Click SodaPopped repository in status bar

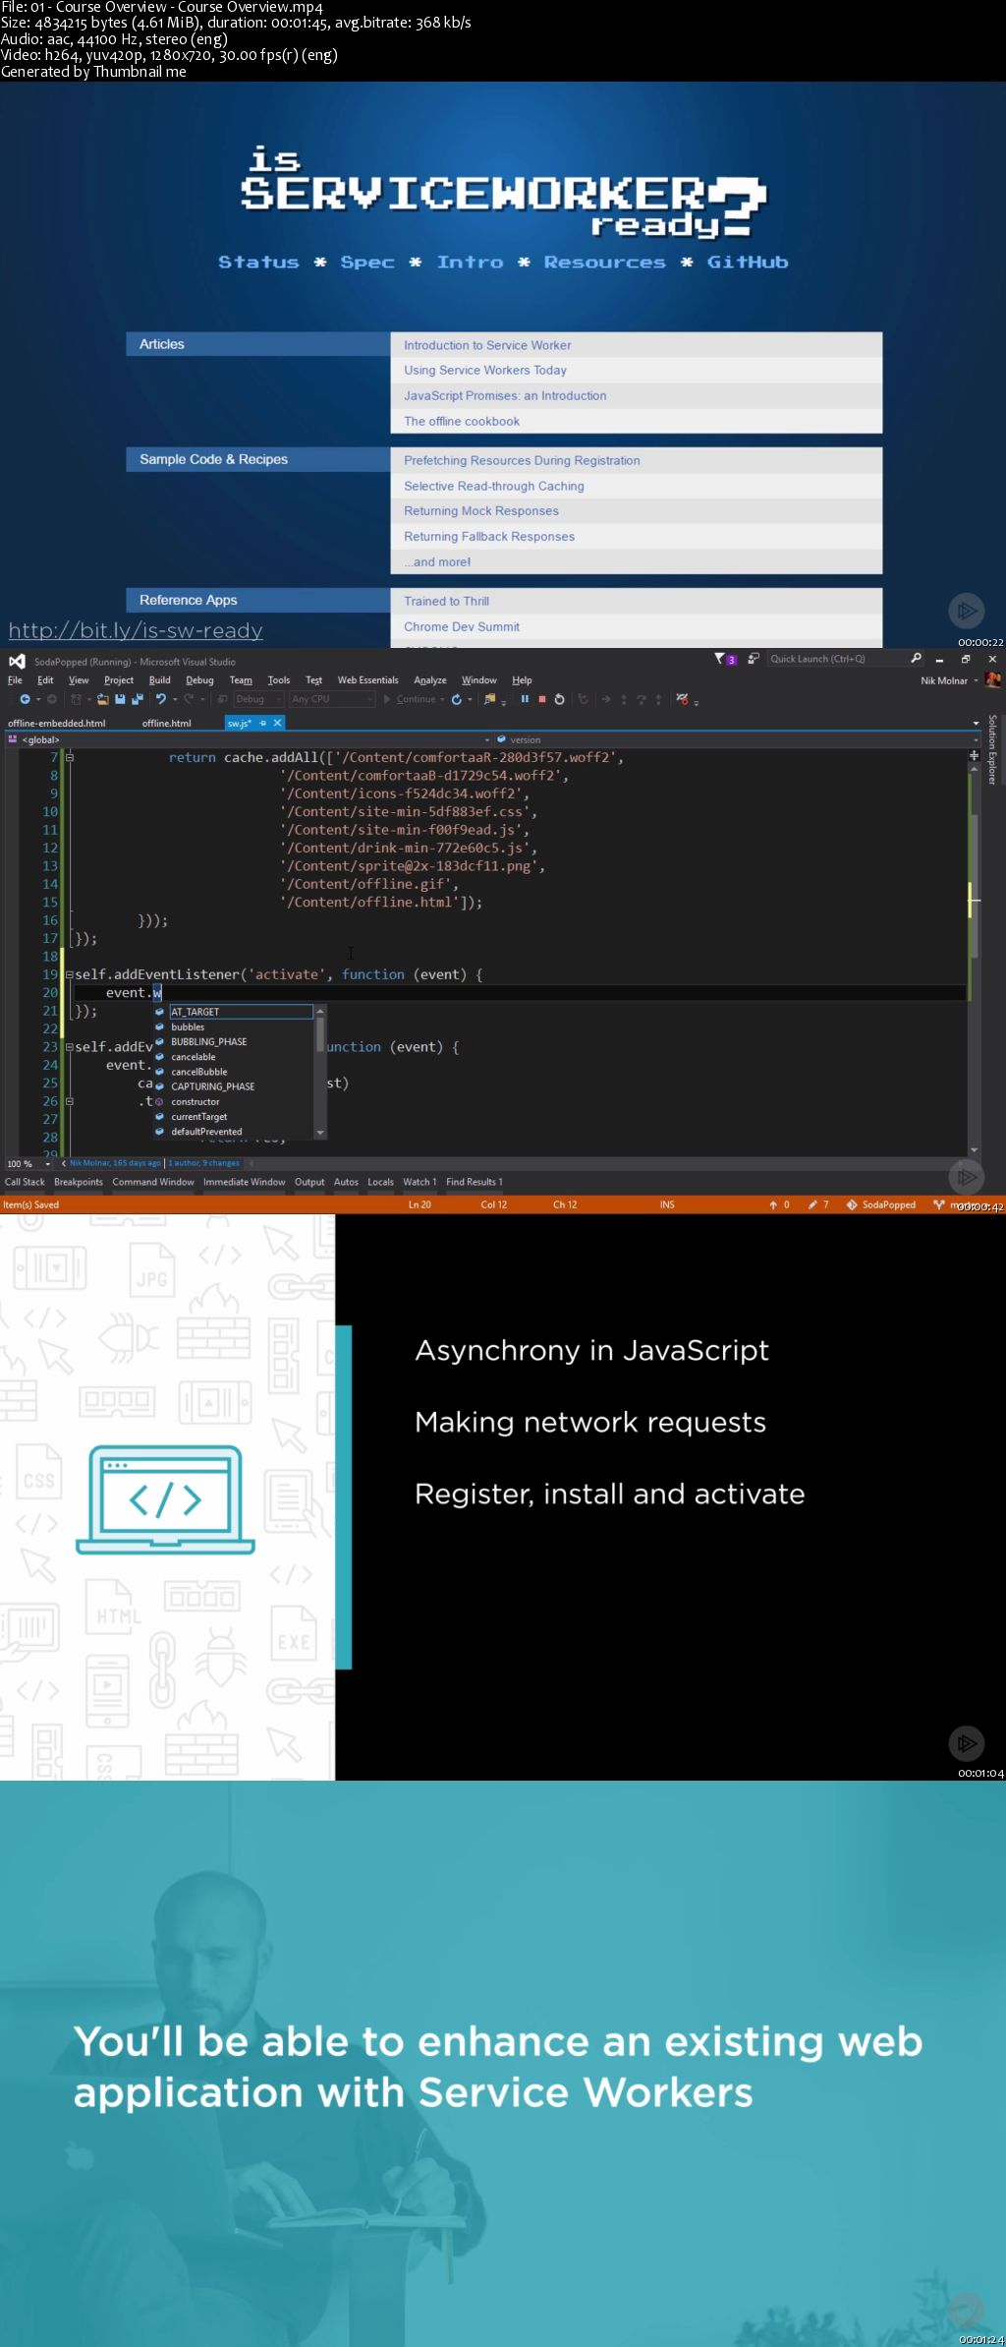(881, 1204)
